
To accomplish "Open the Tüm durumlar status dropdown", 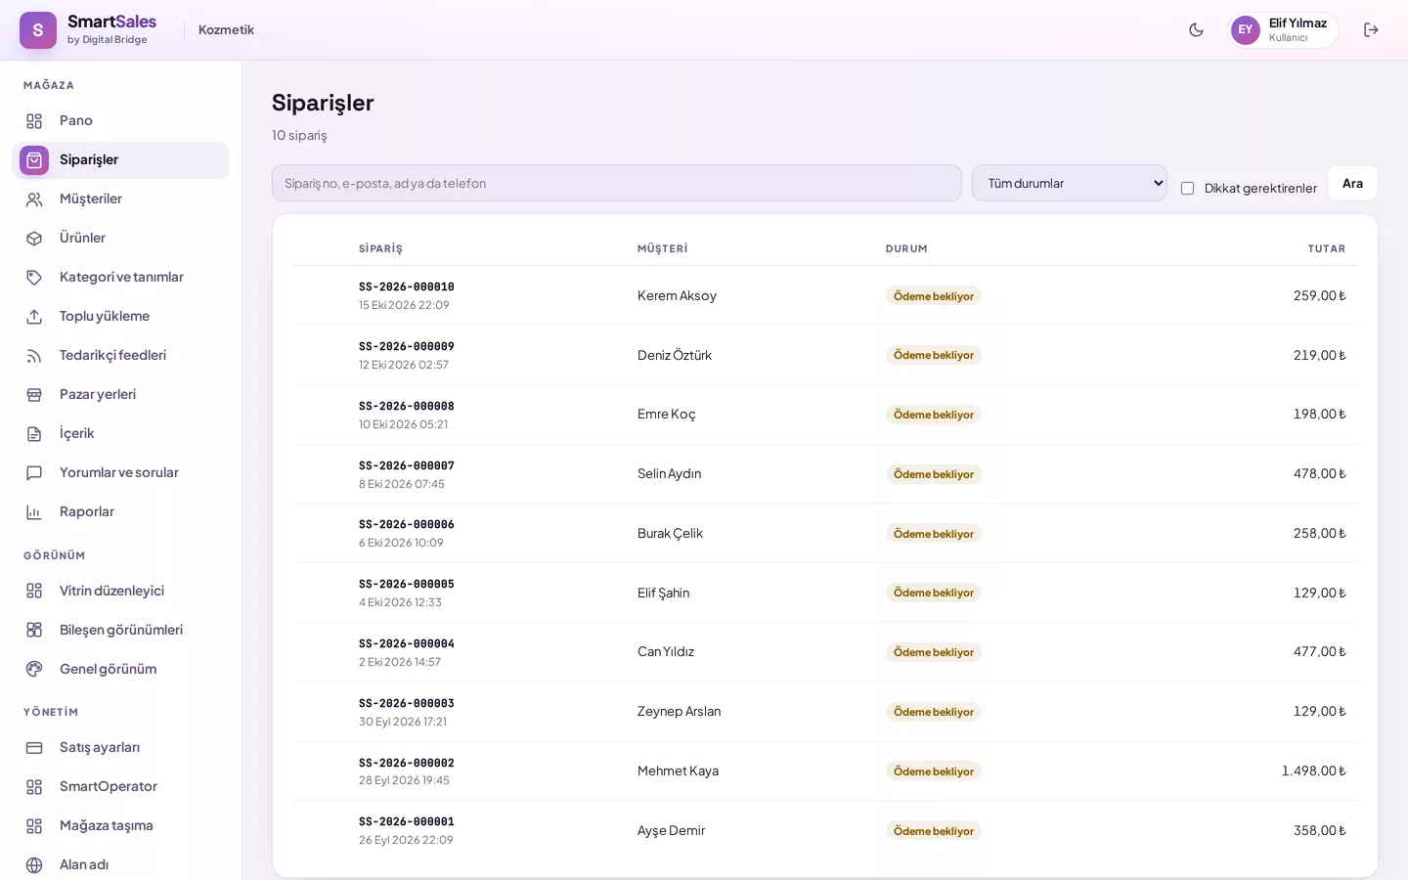I will tap(1070, 183).
